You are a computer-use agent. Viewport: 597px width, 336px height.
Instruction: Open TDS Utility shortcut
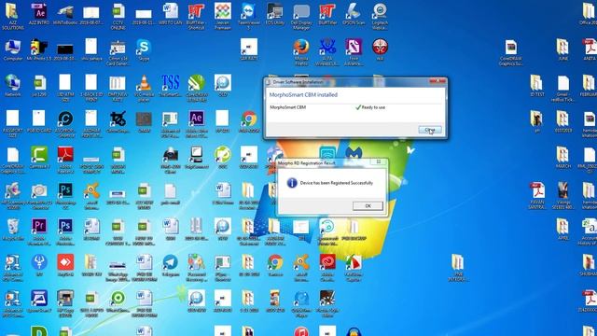(x=275, y=15)
